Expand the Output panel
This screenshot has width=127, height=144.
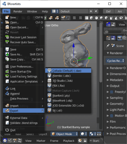108,86
